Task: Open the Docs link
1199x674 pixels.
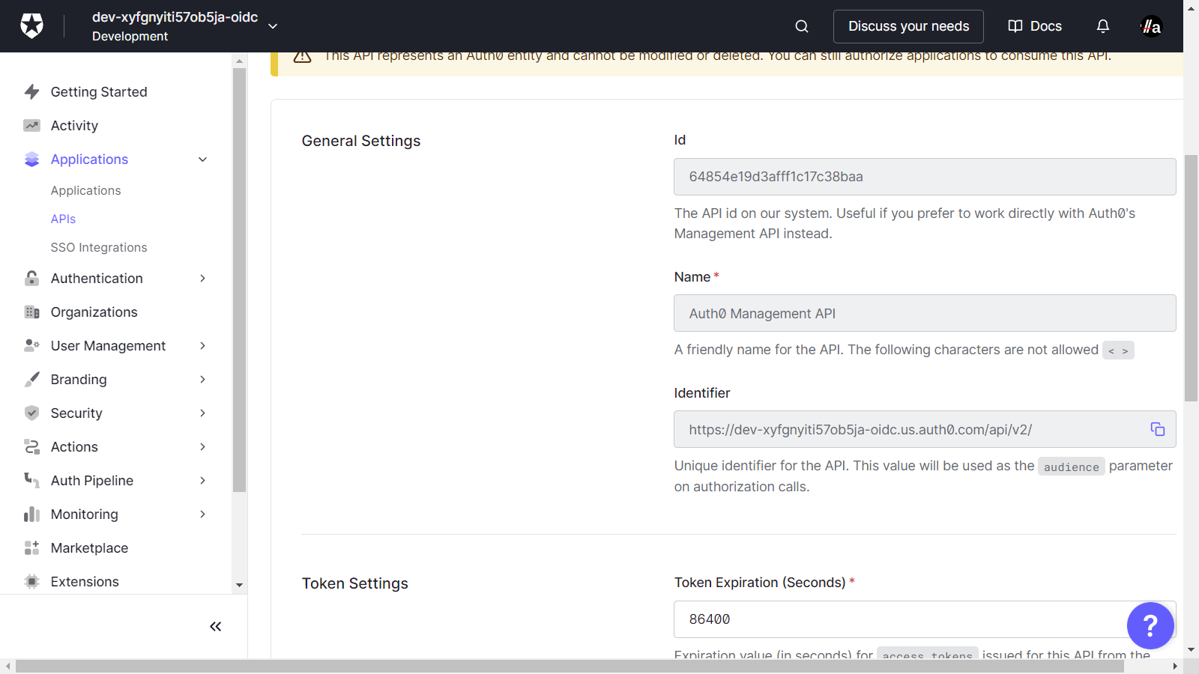Action: click(x=1035, y=26)
